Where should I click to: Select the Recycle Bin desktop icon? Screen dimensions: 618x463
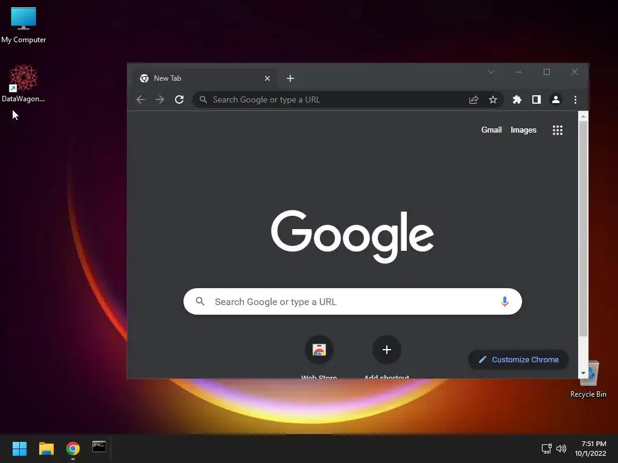(x=588, y=380)
